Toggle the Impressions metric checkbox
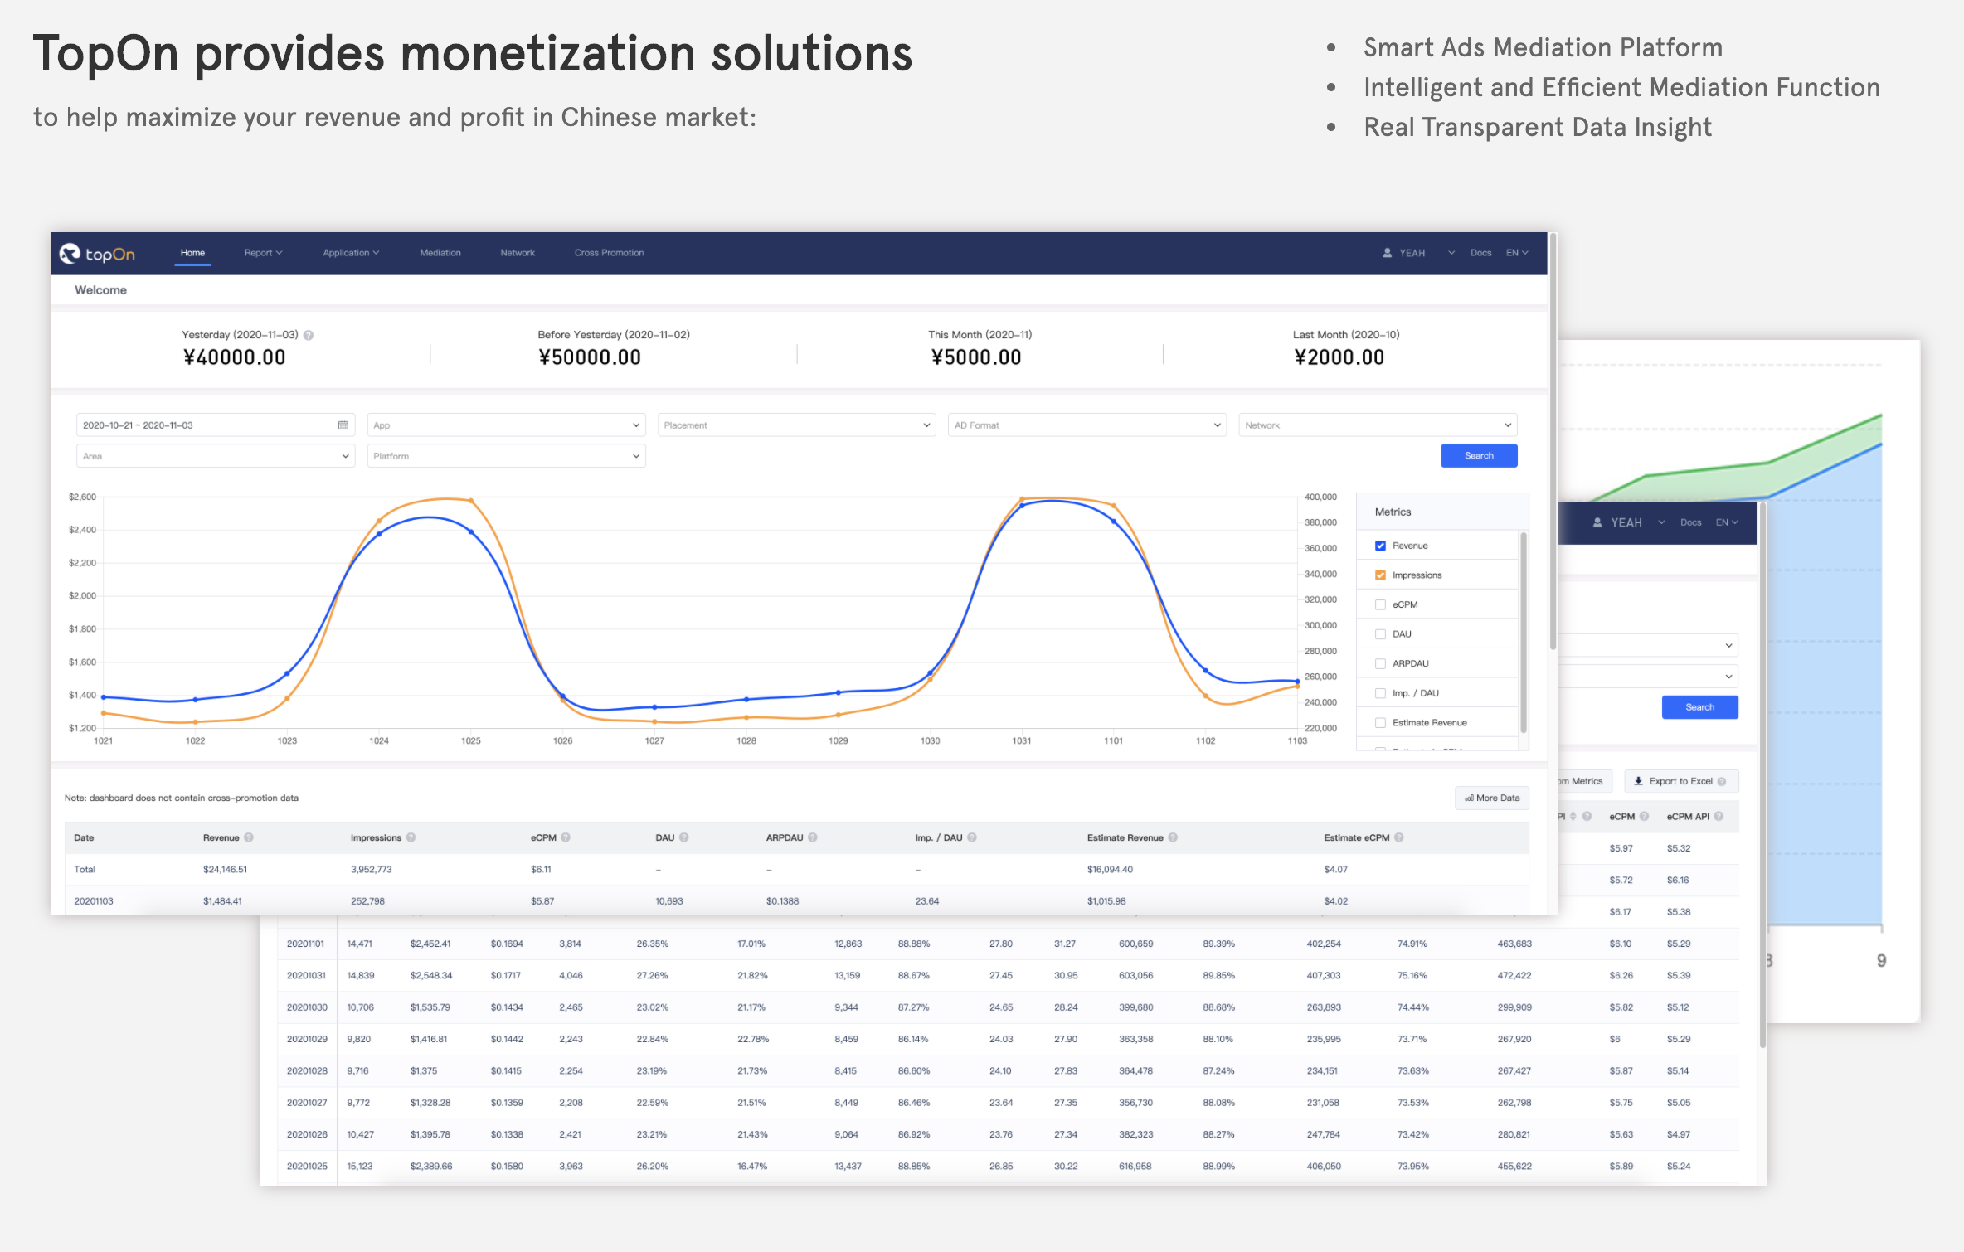Screen dimensions: 1964x1252 (1380, 575)
